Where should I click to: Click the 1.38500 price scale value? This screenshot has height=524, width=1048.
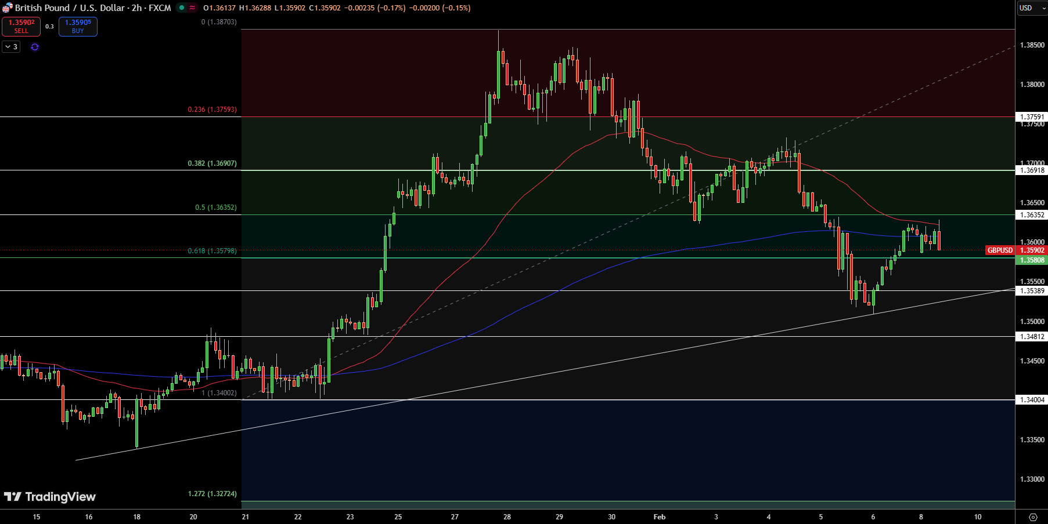[1032, 45]
